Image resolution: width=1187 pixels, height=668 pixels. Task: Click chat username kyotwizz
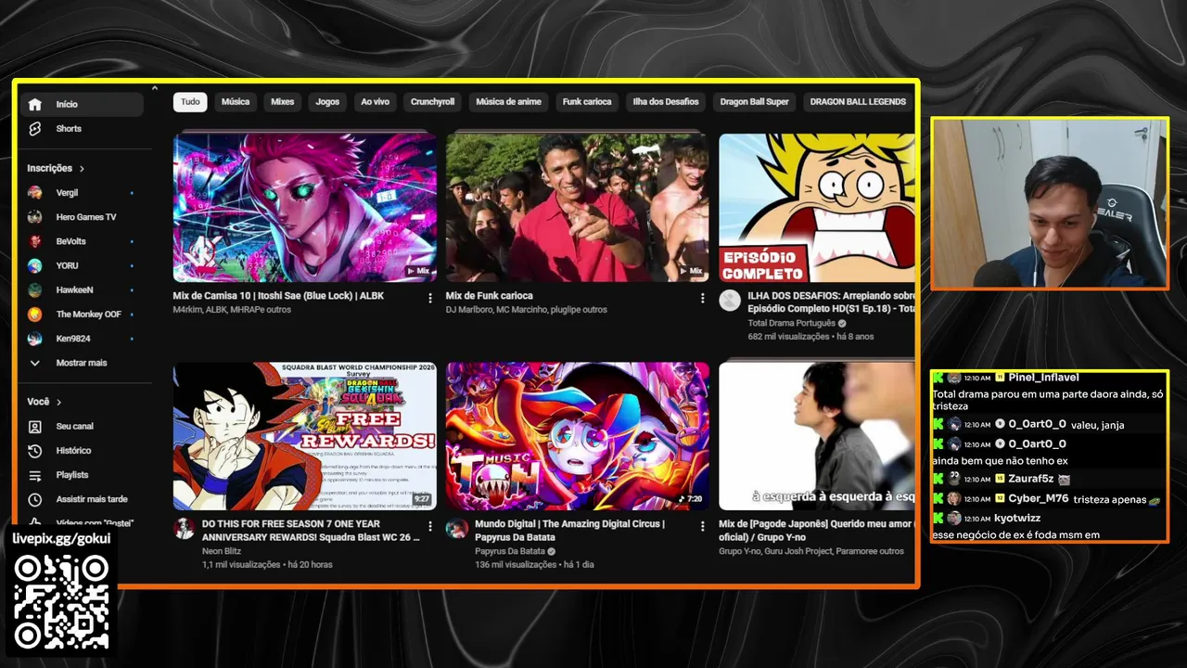coord(1016,519)
